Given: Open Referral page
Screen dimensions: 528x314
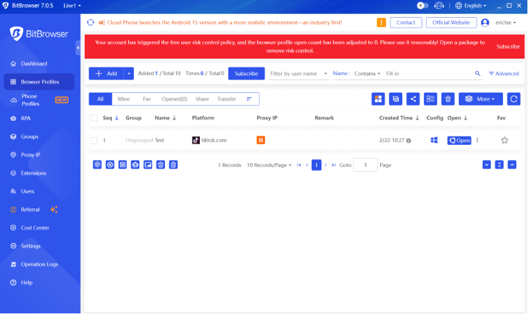Looking at the screenshot, I should 30,210.
